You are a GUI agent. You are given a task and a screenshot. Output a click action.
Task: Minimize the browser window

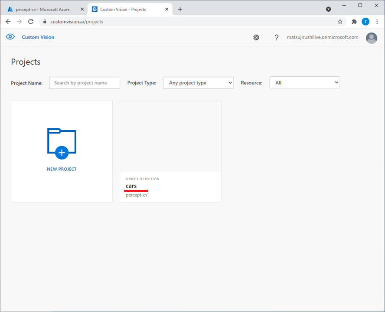click(x=344, y=5)
